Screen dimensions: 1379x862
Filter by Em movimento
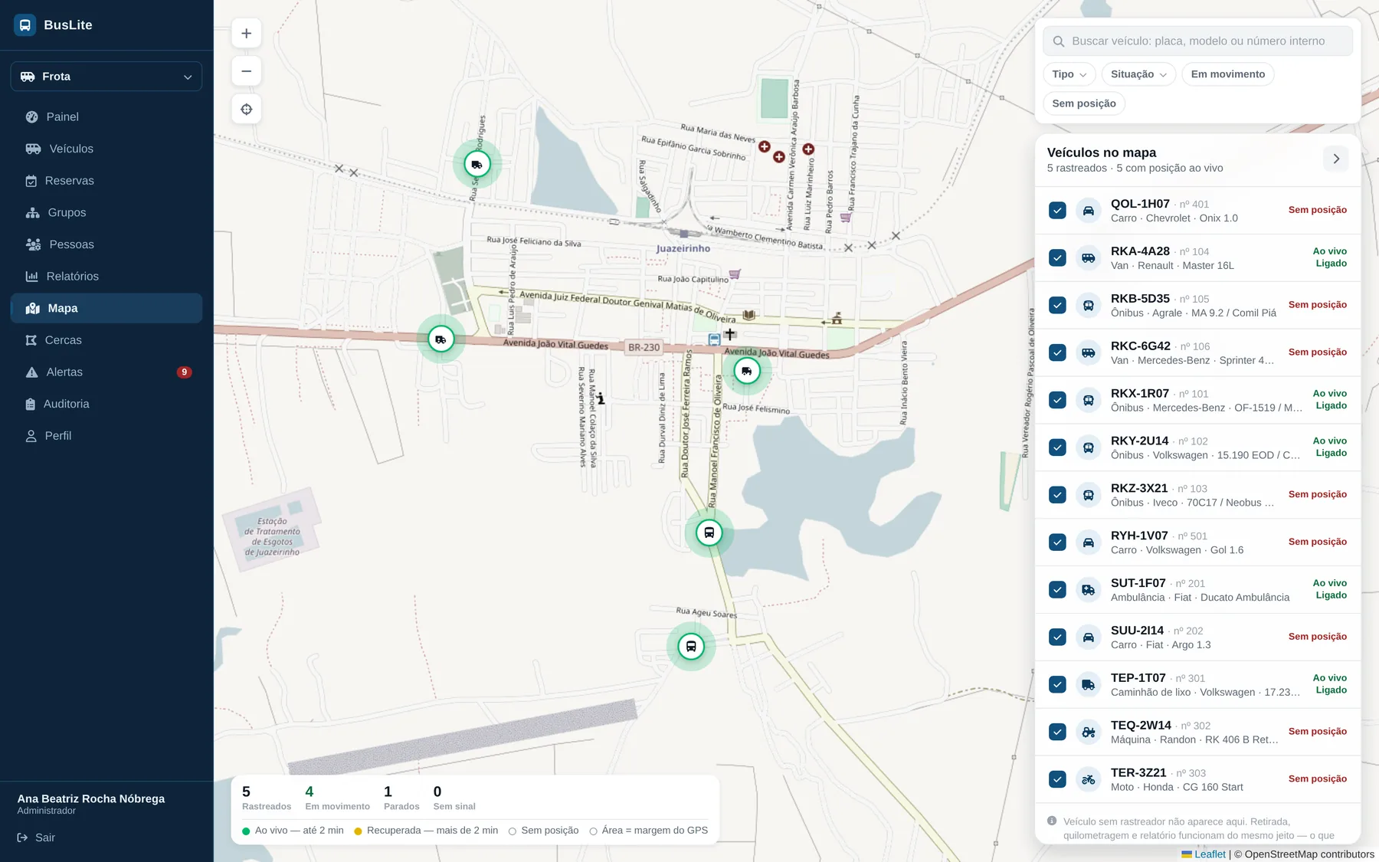click(x=1228, y=74)
